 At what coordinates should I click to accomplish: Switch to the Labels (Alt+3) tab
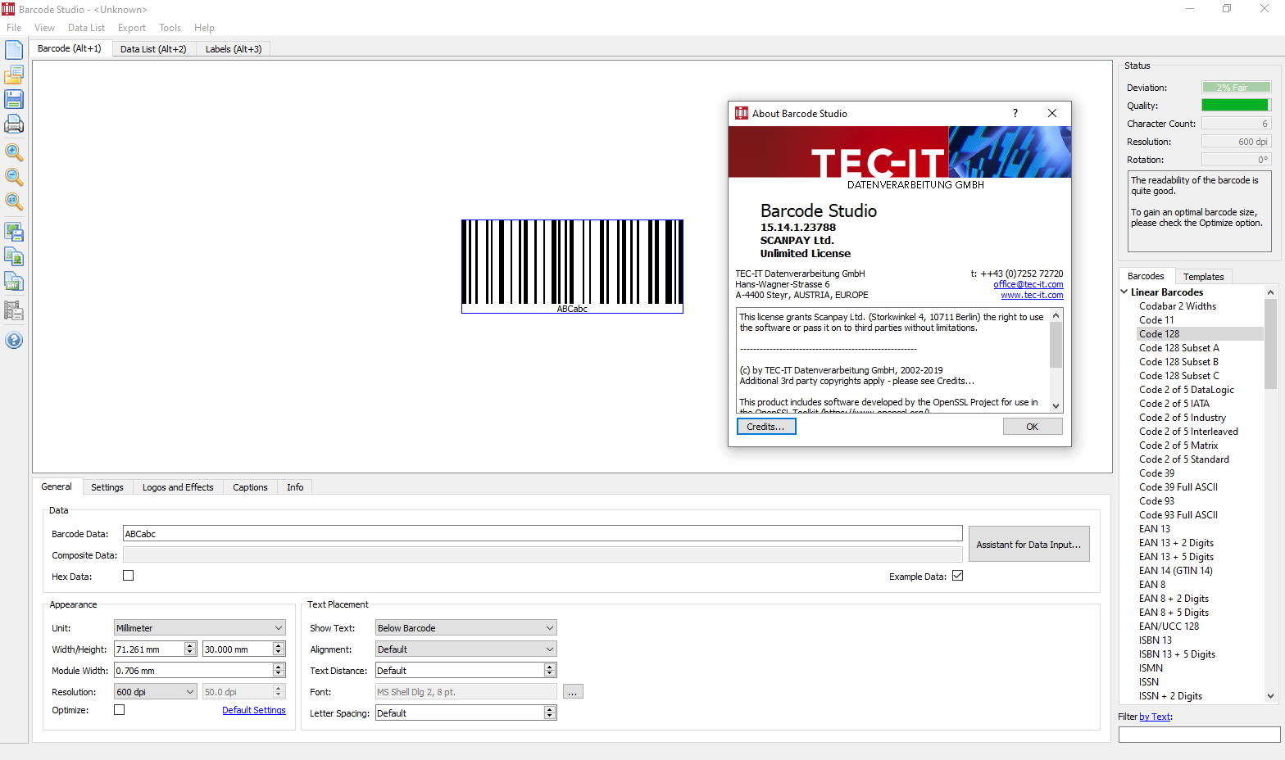click(234, 49)
